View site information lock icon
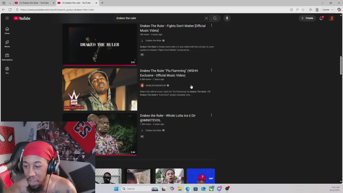This screenshot has height=193, width=343. (17, 10)
